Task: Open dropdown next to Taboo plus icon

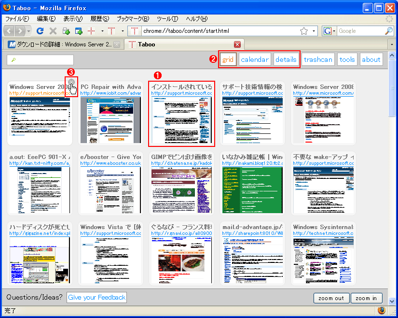Action: (x=102, y=31)
